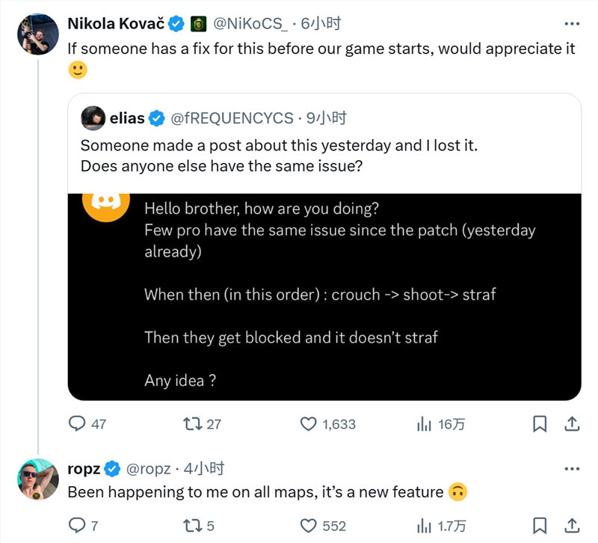This screenshot has height=543, width=598.
Task: View ropz reply analytics 1.7万
Action: click(424, 526)
